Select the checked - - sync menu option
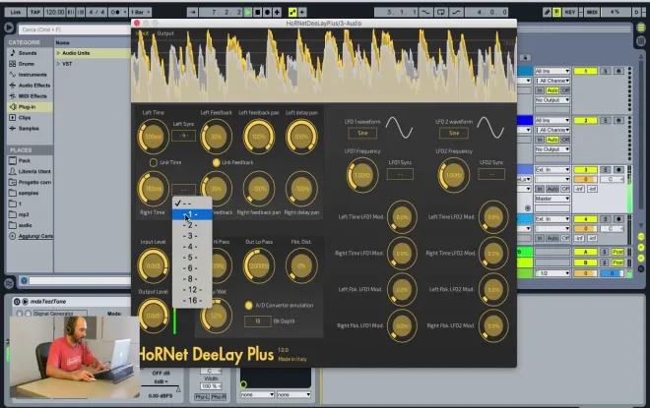 [192, 204]
